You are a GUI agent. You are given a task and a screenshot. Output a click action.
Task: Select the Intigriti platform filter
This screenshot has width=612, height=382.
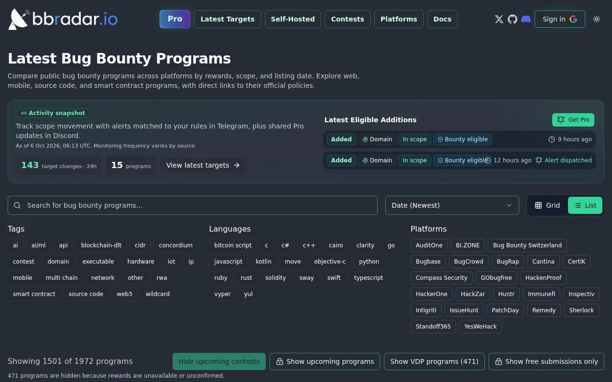click(x=426, y=310)
